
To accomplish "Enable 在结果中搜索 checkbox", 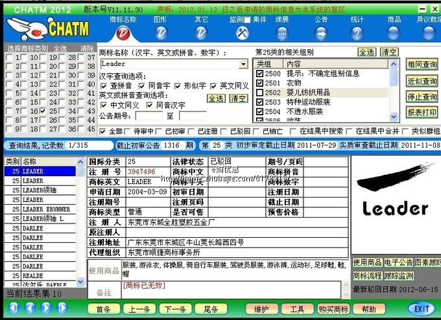I will tap(292, 131).
